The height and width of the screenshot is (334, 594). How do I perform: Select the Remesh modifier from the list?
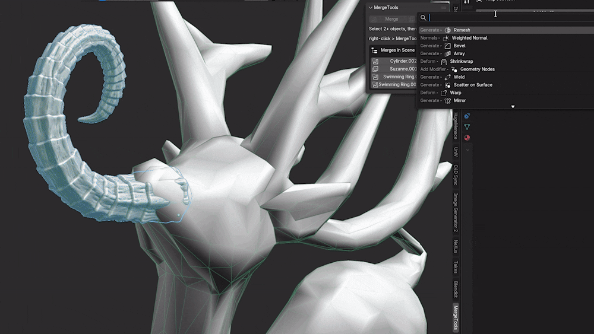(x=506, y=30)
